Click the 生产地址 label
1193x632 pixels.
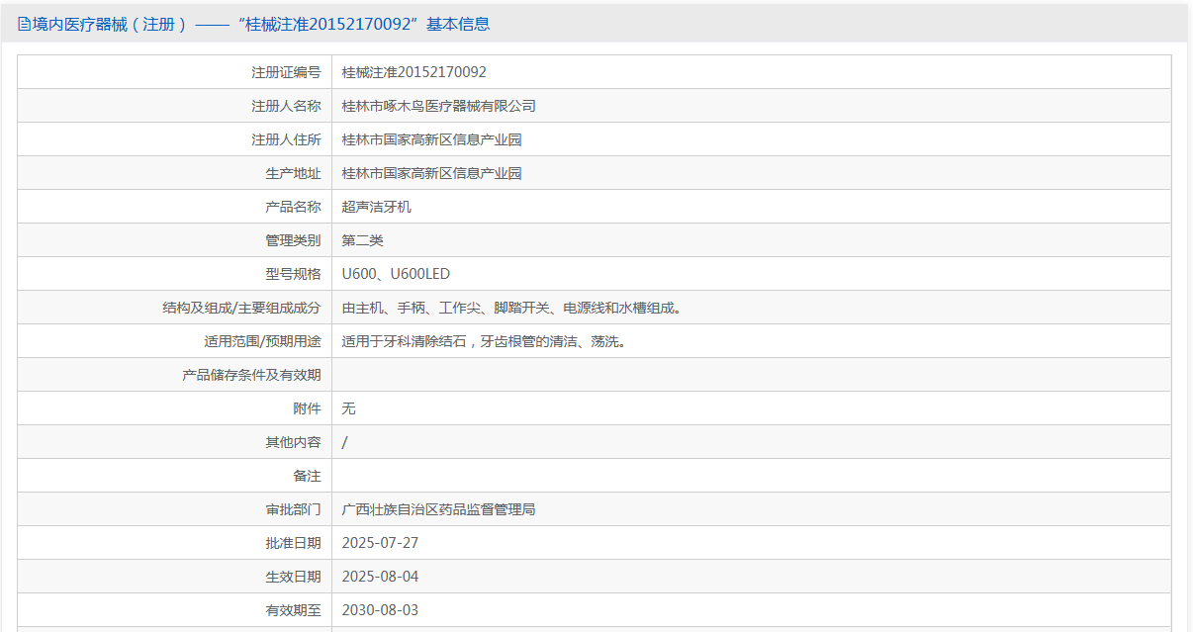(293, 173)
